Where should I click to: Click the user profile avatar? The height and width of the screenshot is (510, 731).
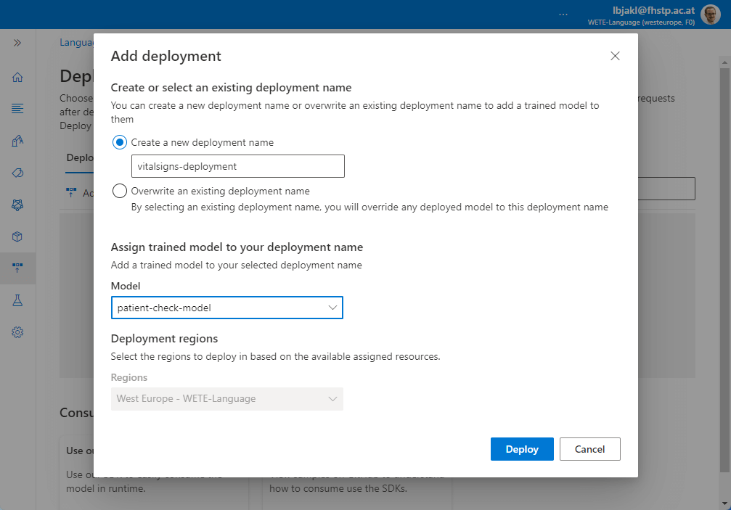coord(711,15)
